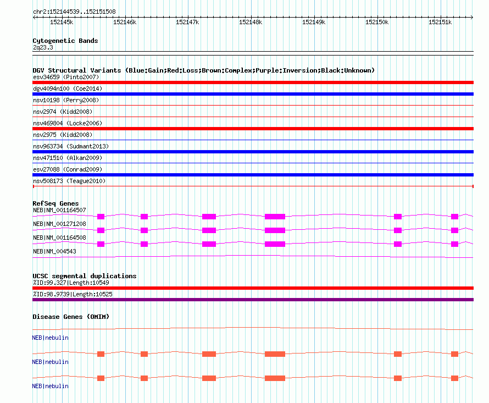Click the RefSeq Genes track title
Viewport: 489px width, 403px height.
[x=55, y=203]
